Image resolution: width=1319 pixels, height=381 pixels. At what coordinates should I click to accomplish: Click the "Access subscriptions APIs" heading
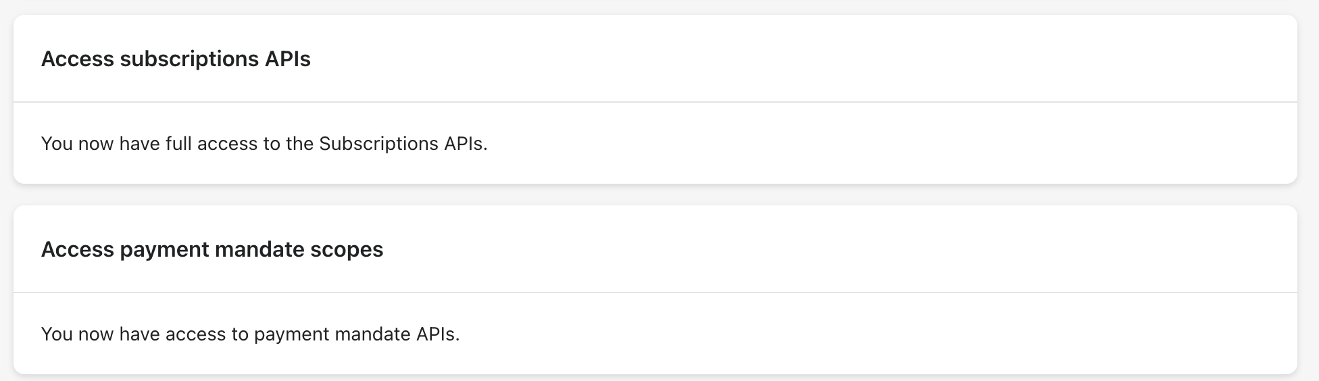click(176, 59)
